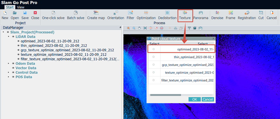This screenshot has width=280, height=119.
Task: Select gcp_texture_optimize_optimised tree item
Action: tap(67, 50)
